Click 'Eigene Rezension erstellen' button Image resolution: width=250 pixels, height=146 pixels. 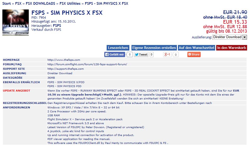pos(154,48)
